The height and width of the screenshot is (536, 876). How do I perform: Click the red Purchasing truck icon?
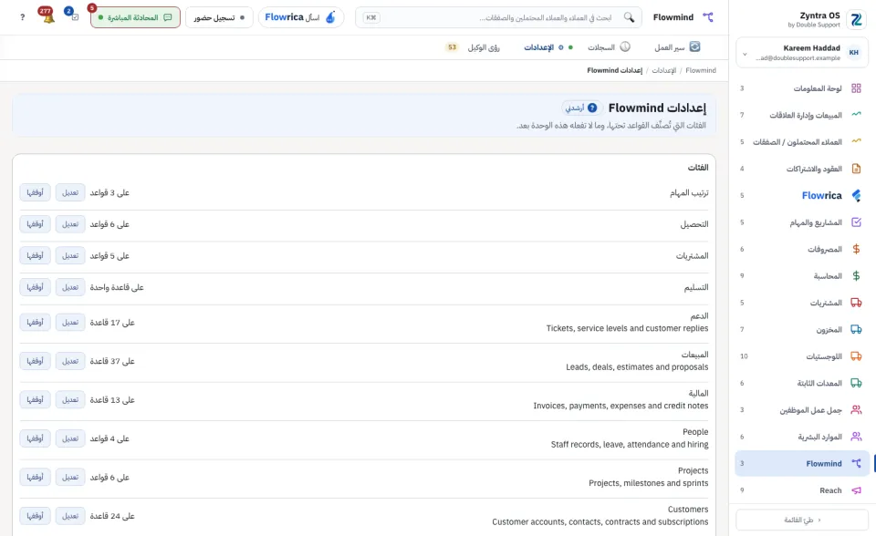click(856, 303)
